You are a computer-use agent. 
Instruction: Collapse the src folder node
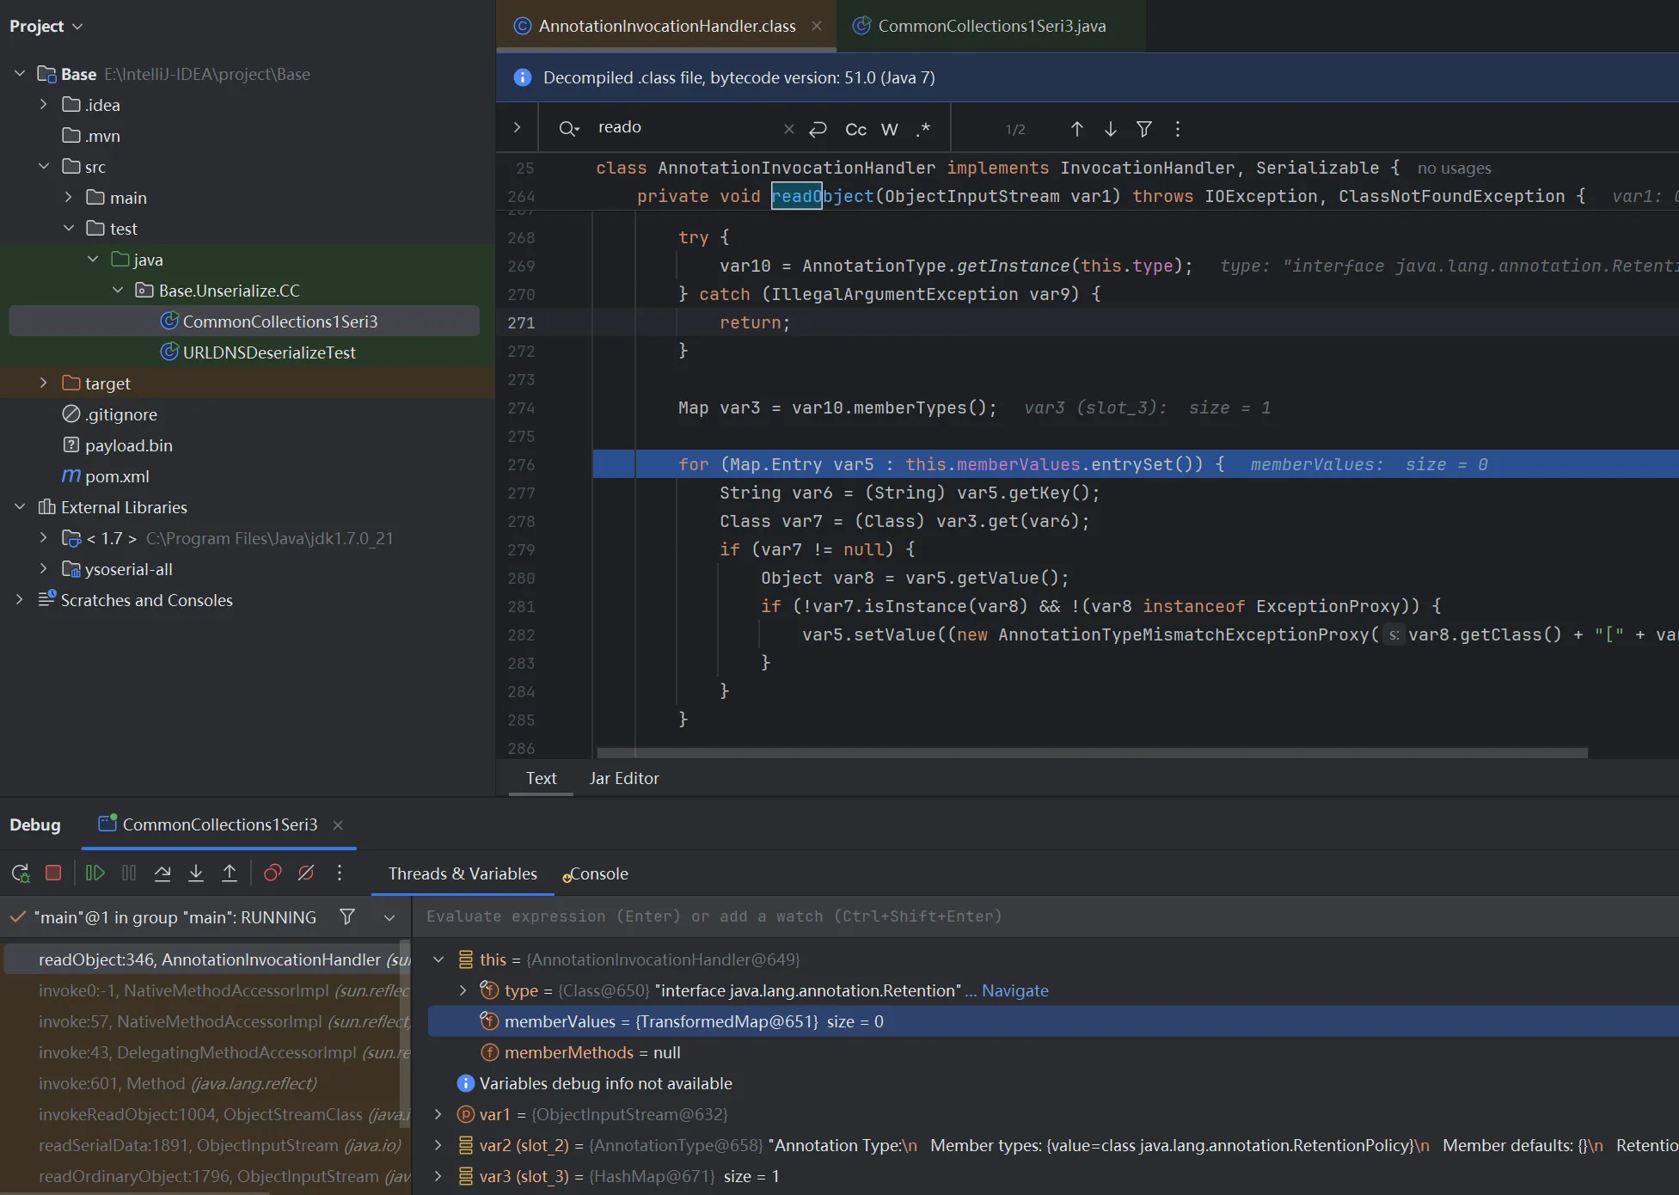(x=44, y=167)
